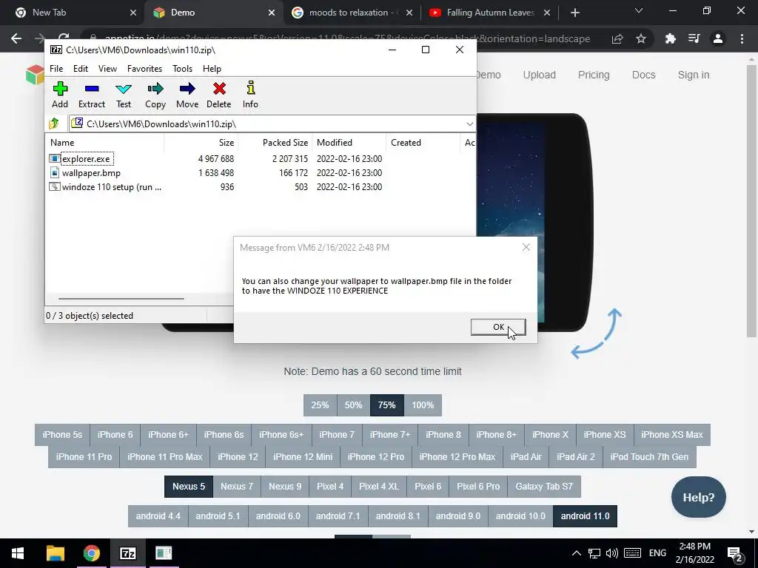This screenshot has width=758, height=568.
Task: Click Sign in on Appetize page
Action: [693, 75]
